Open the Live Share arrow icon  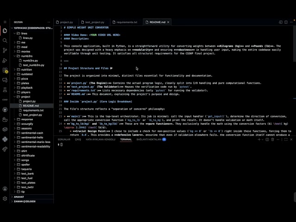[5, 149]
